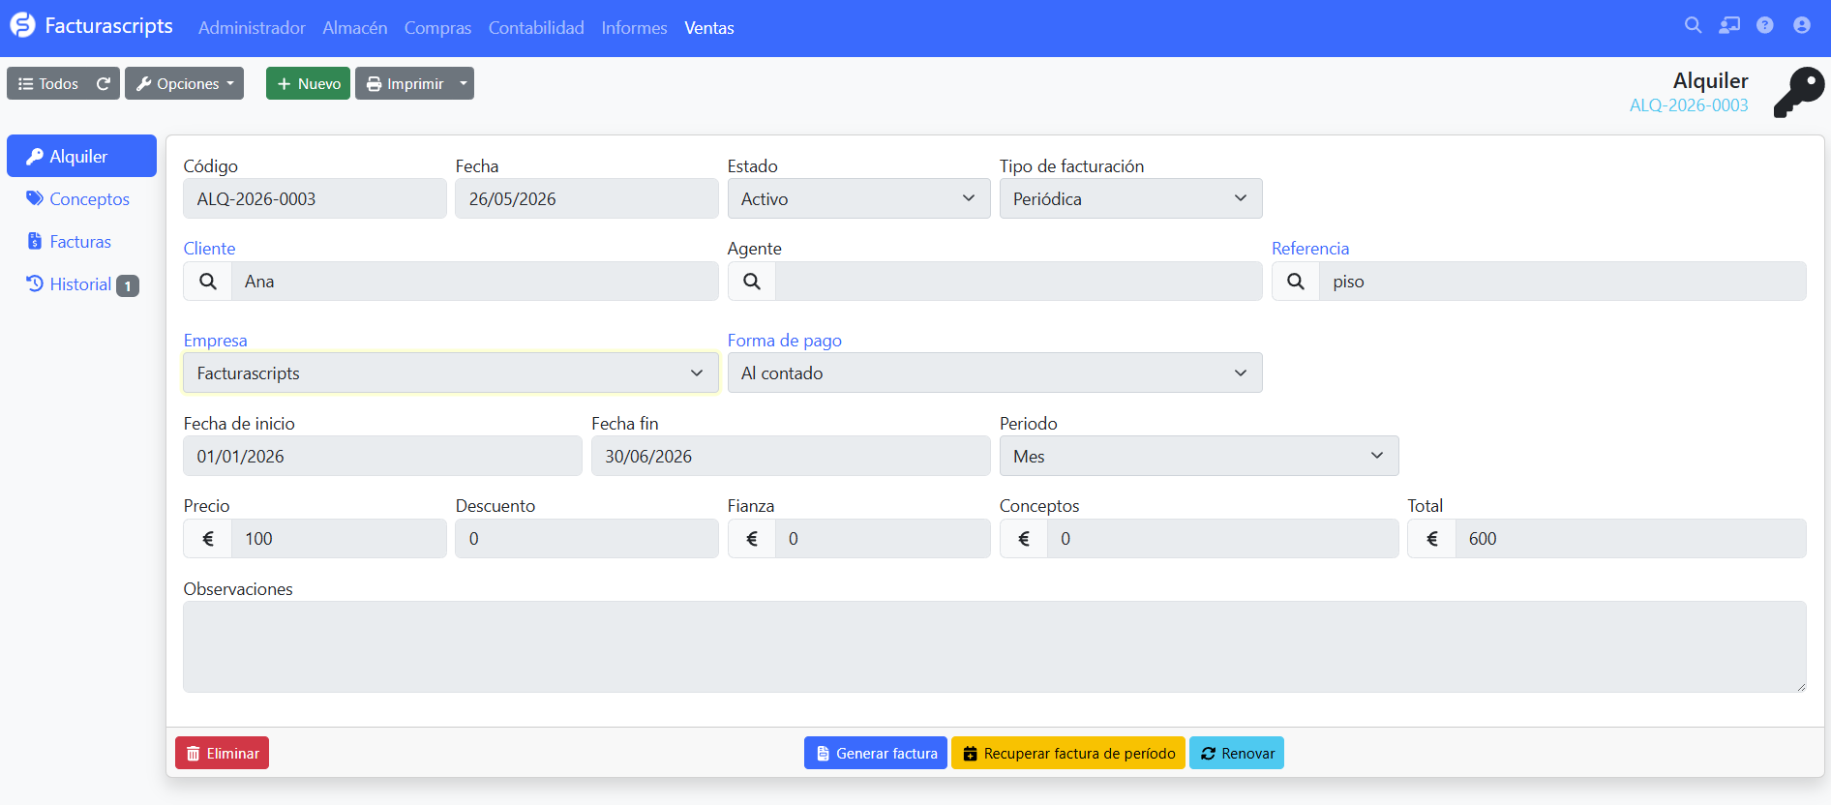Click the Cliente field containing Ana

(475, 282)
